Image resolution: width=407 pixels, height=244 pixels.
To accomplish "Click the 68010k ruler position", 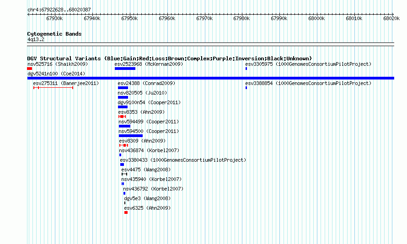I will 354,18.
